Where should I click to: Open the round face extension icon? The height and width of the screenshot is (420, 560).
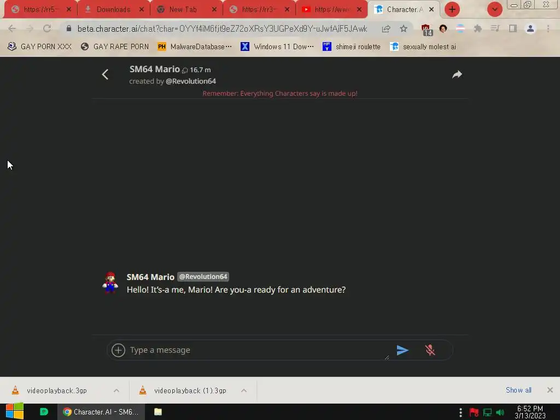coord(443,28)
